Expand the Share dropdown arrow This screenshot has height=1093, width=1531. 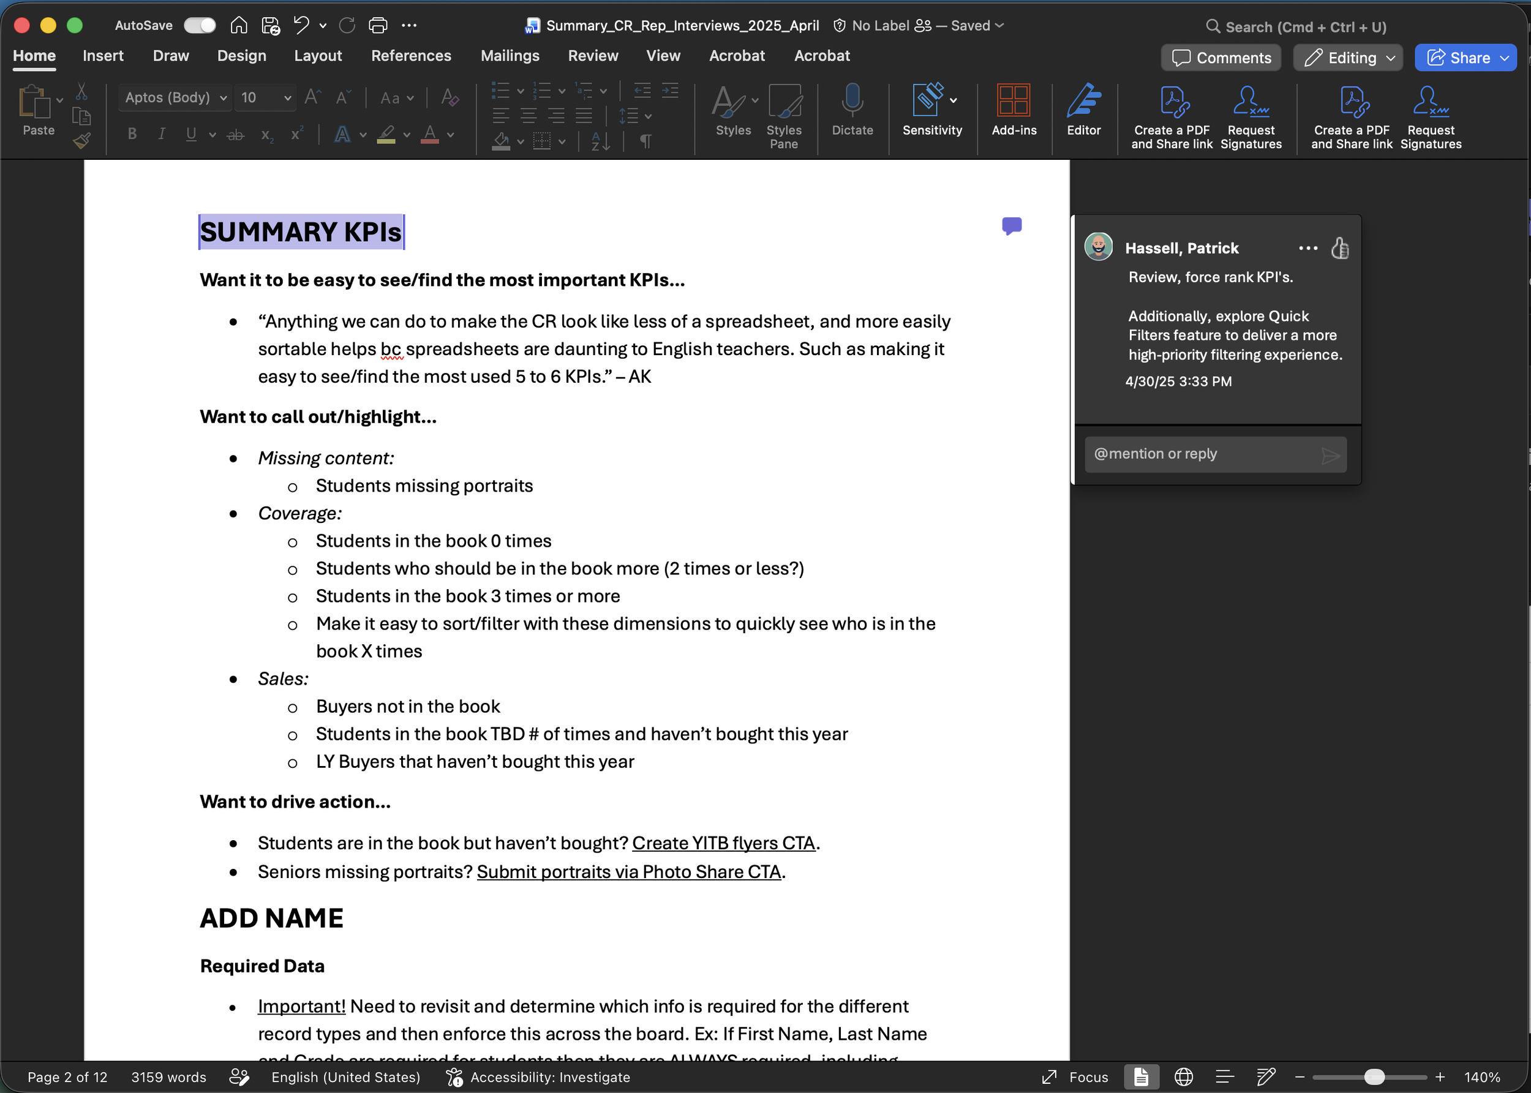tap(1505, 58)
